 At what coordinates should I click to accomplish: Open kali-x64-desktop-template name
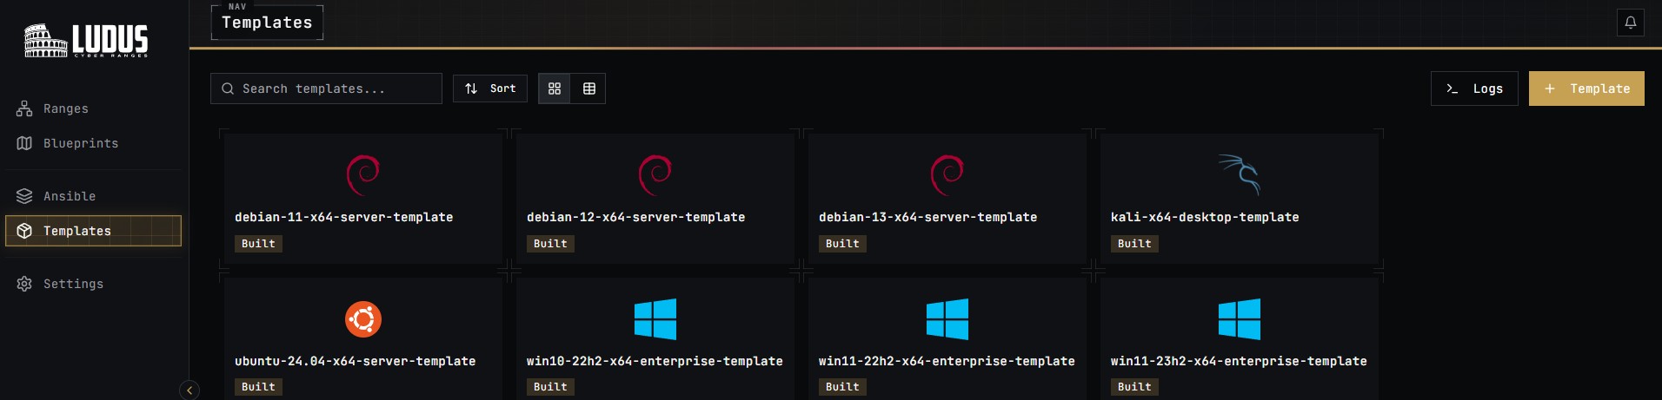(1205, 217)
